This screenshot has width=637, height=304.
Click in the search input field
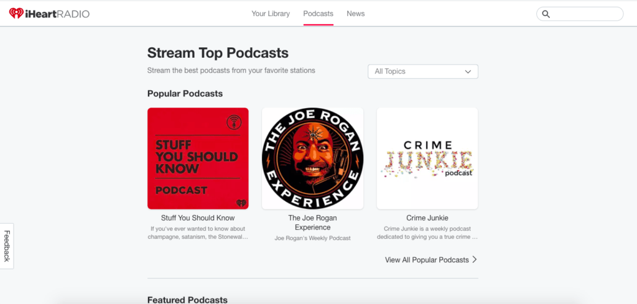[580, 14]
